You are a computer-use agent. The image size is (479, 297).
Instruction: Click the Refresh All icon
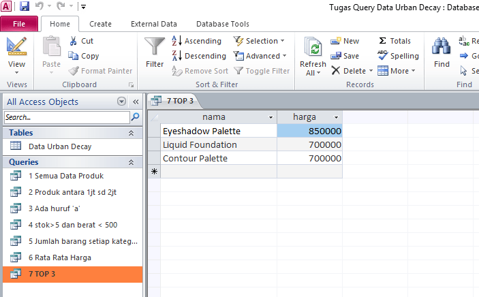pos(313,48)
